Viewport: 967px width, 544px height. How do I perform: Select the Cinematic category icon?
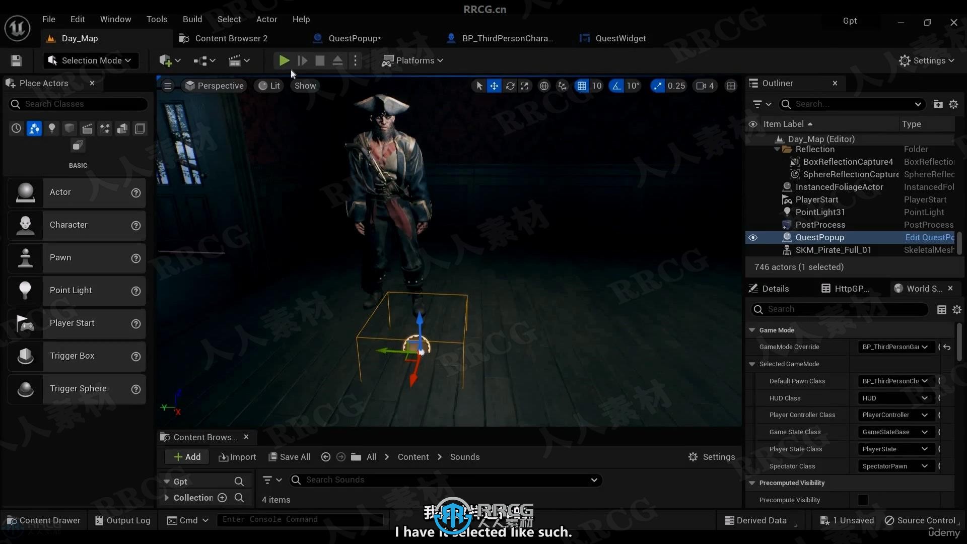pos(87,128)
